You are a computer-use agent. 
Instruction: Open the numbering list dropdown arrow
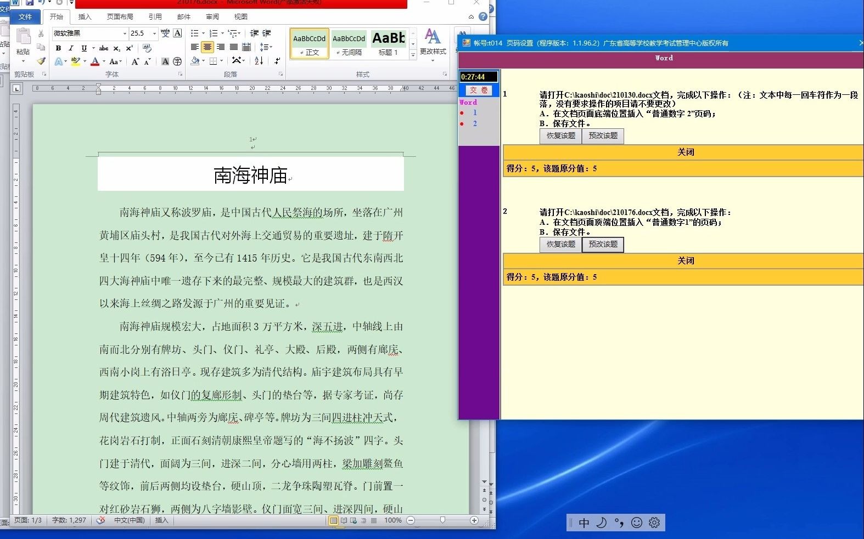coord(222,33)
